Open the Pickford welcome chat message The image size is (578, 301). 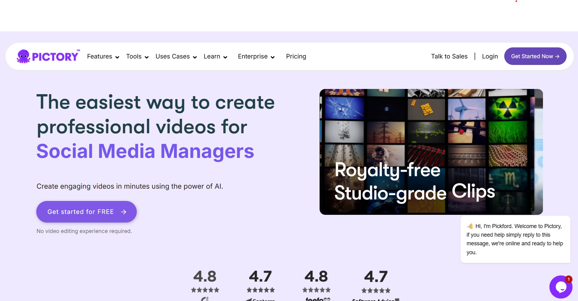(x=515, y=239)
